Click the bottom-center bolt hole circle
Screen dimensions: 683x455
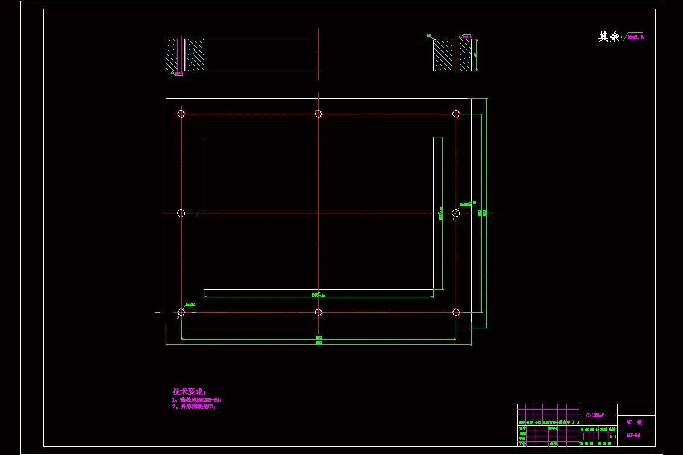[319, 312]
